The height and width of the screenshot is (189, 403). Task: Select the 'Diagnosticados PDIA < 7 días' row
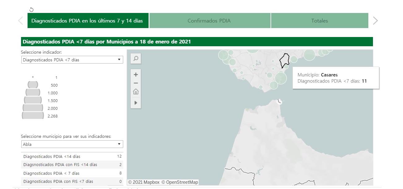(x=72, y=173)
